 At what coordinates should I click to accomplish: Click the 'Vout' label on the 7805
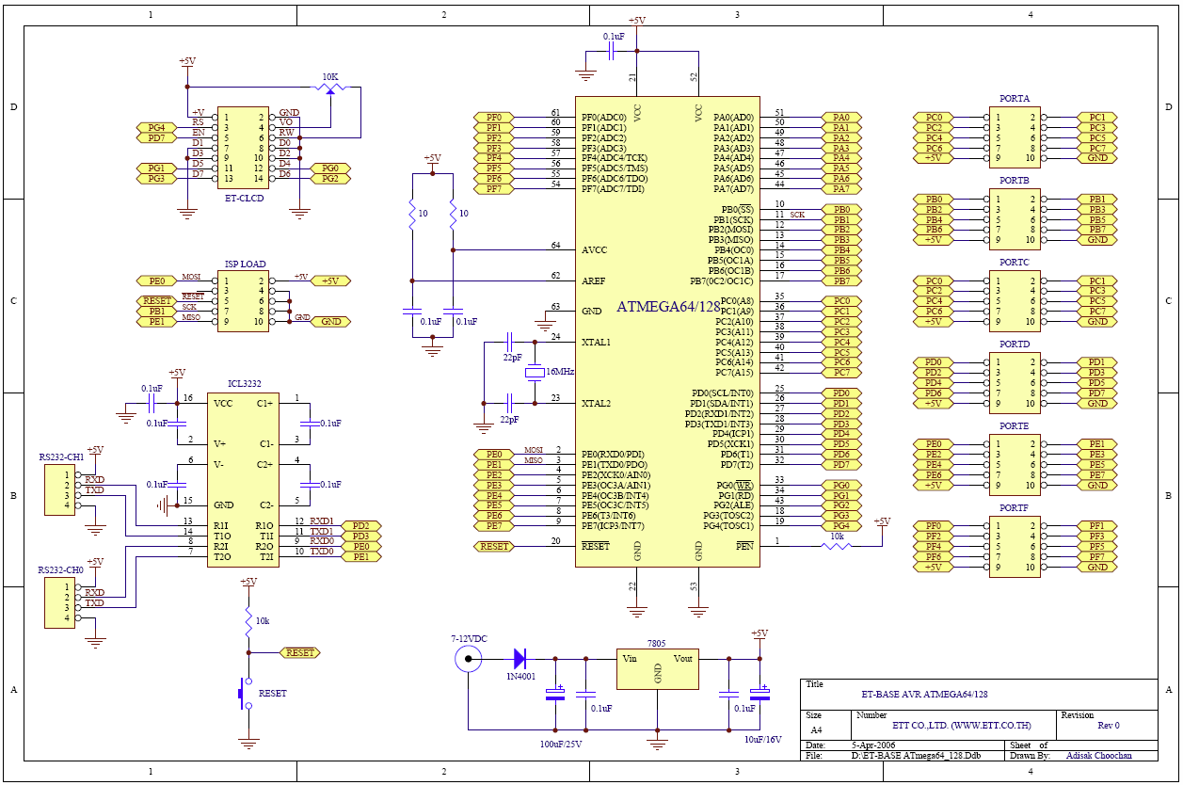click(x=683, y=658)
